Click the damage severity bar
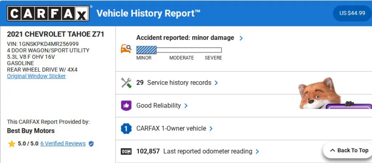 tap(179, 50)
